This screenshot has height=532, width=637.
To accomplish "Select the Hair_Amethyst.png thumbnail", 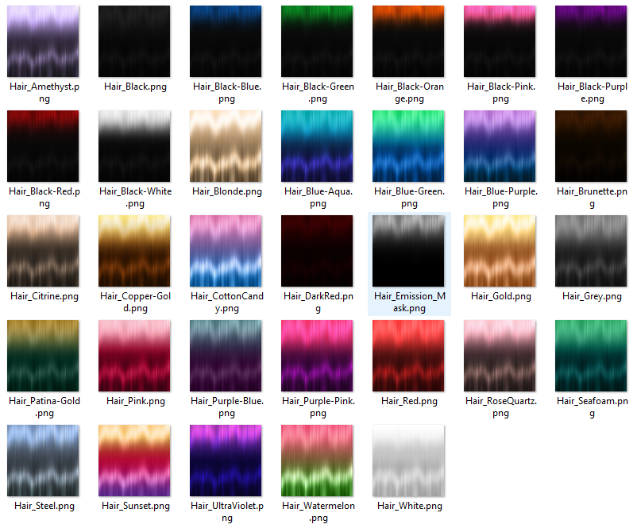I will click(43, 41).
